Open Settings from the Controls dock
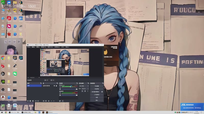 point(97,98)
